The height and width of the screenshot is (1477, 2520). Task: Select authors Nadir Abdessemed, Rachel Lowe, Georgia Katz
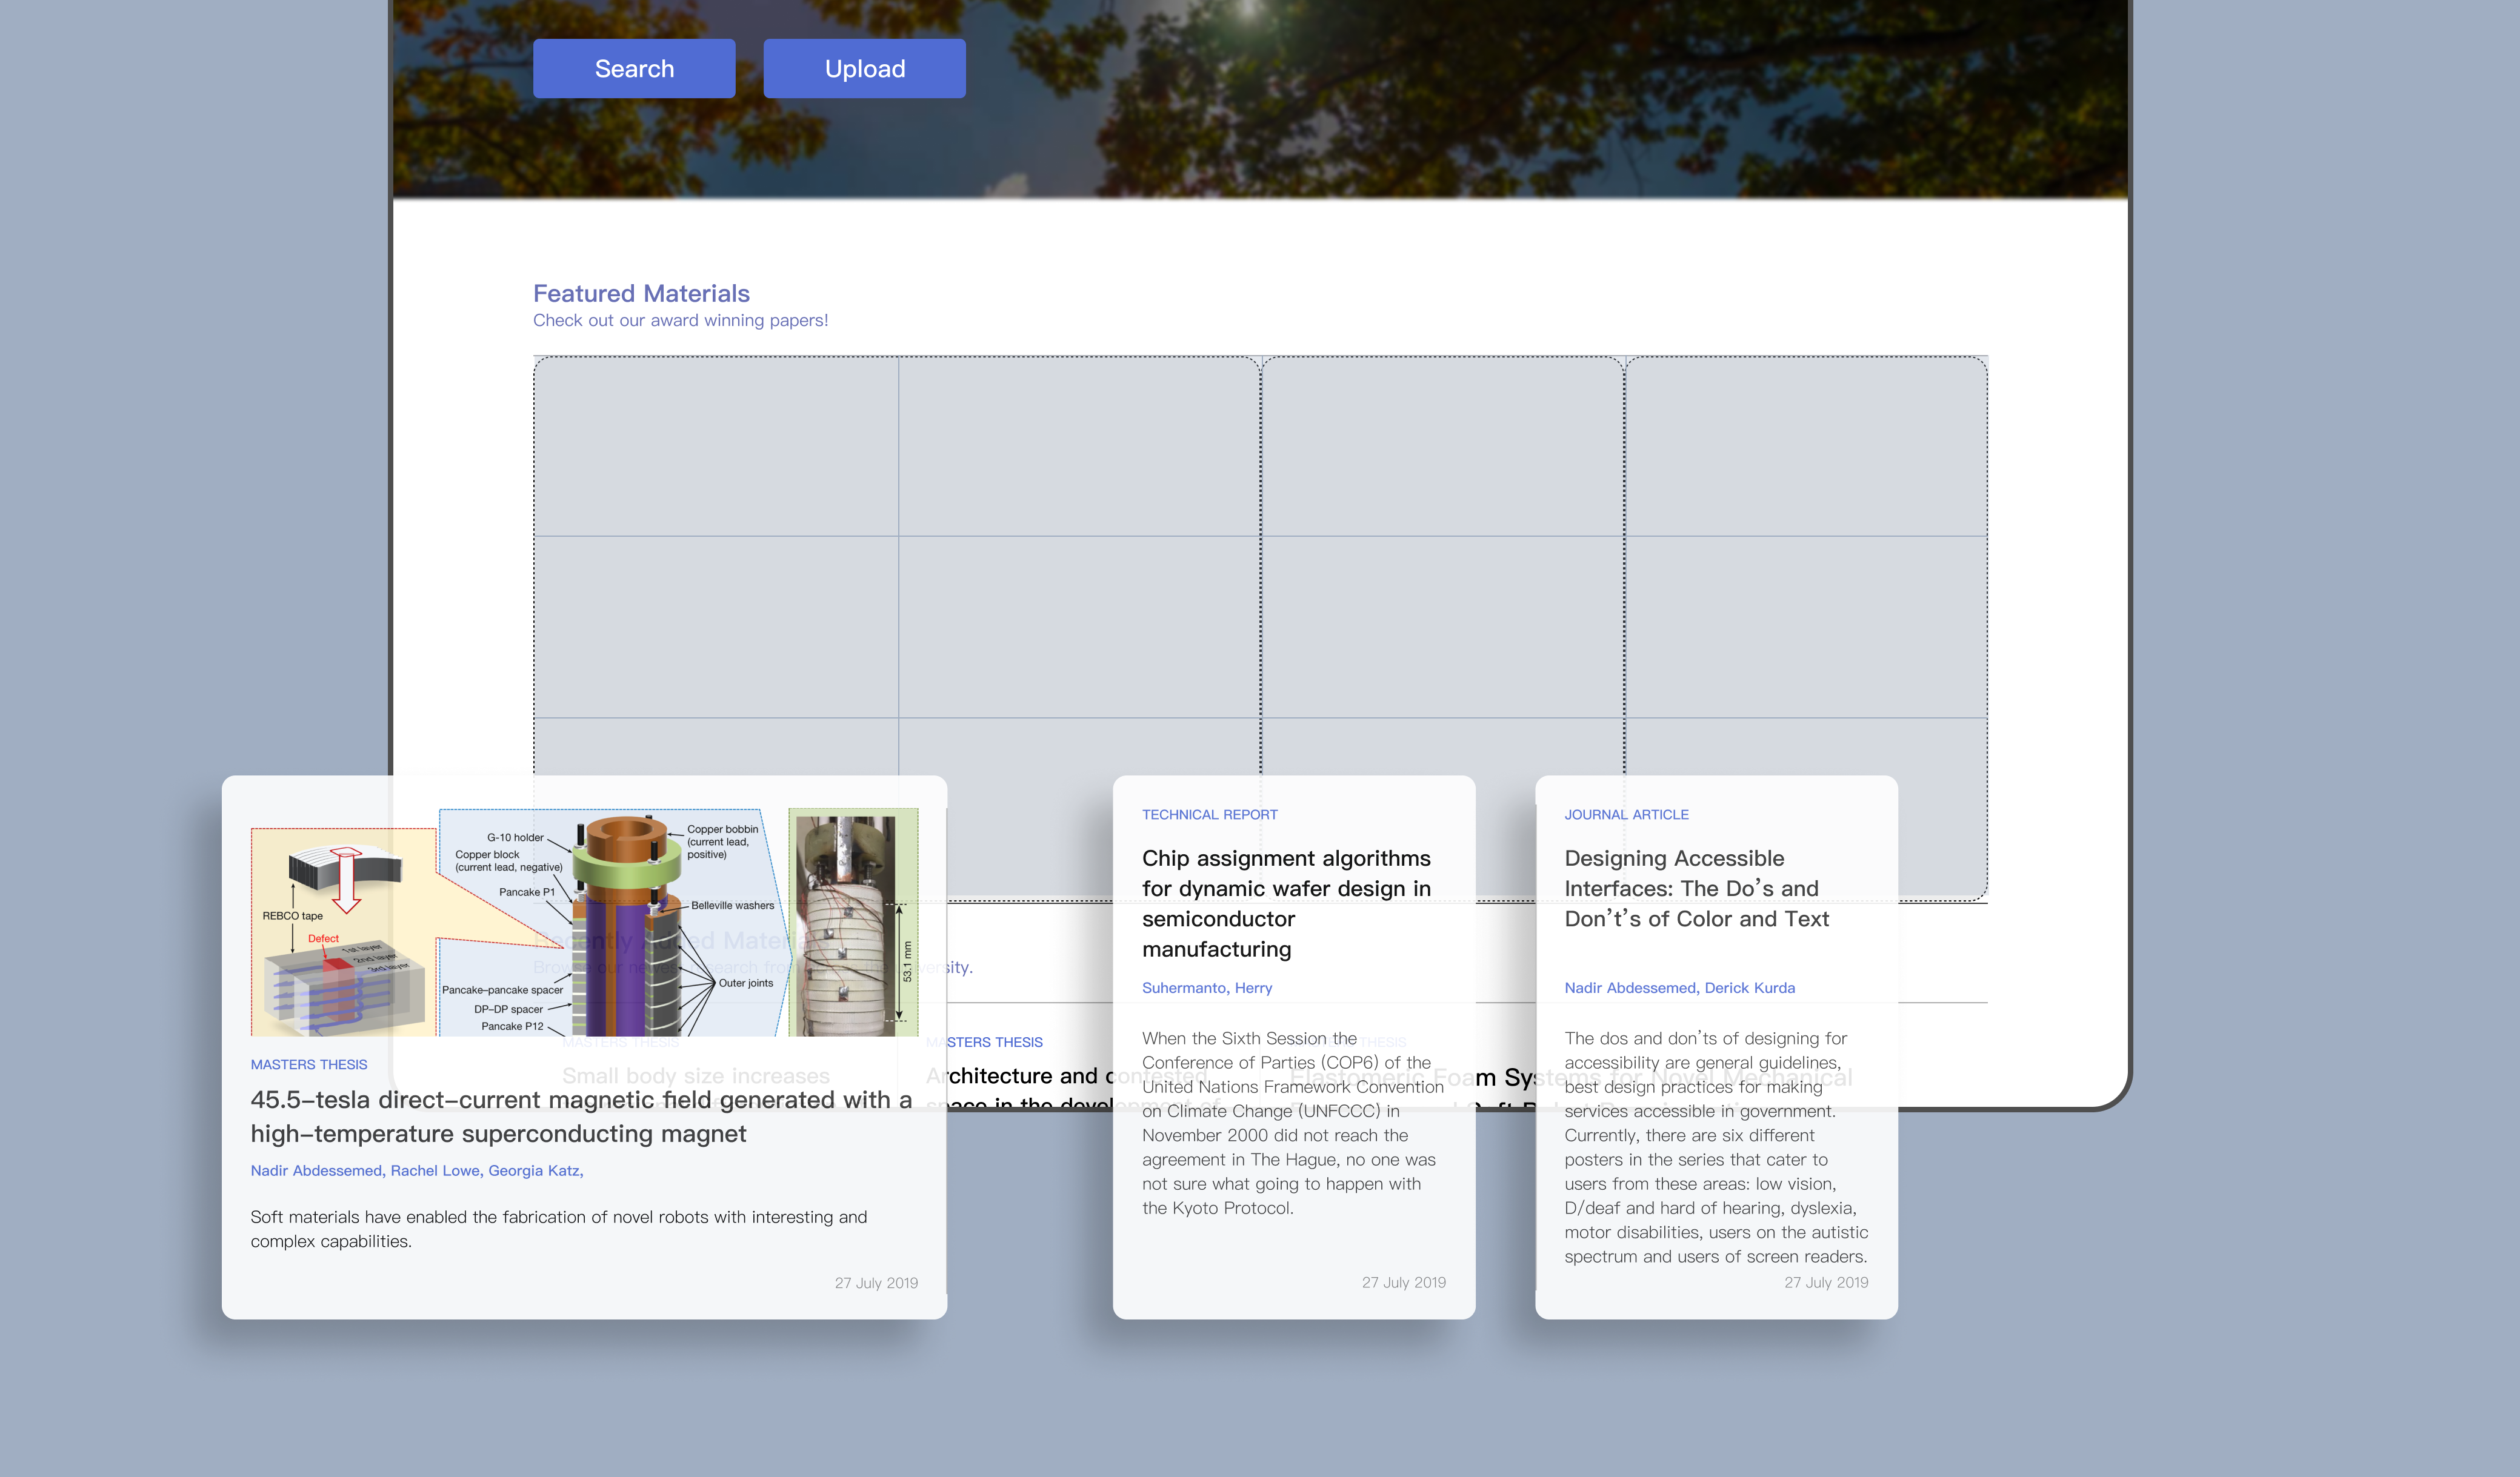click(x=417, y=1170)
